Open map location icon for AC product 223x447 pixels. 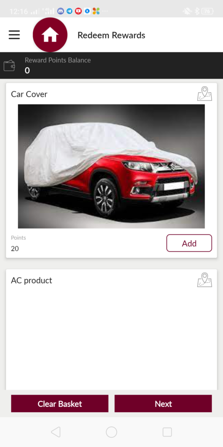(x=205, y=280)
